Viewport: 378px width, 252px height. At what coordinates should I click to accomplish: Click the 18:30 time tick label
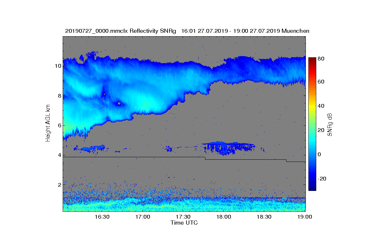[x=264, y=217]
